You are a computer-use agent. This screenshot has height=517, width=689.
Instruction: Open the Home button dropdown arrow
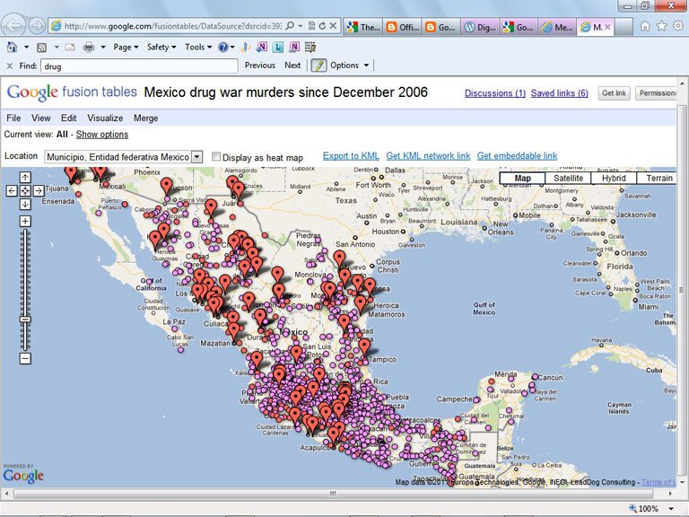coord(26,47)
